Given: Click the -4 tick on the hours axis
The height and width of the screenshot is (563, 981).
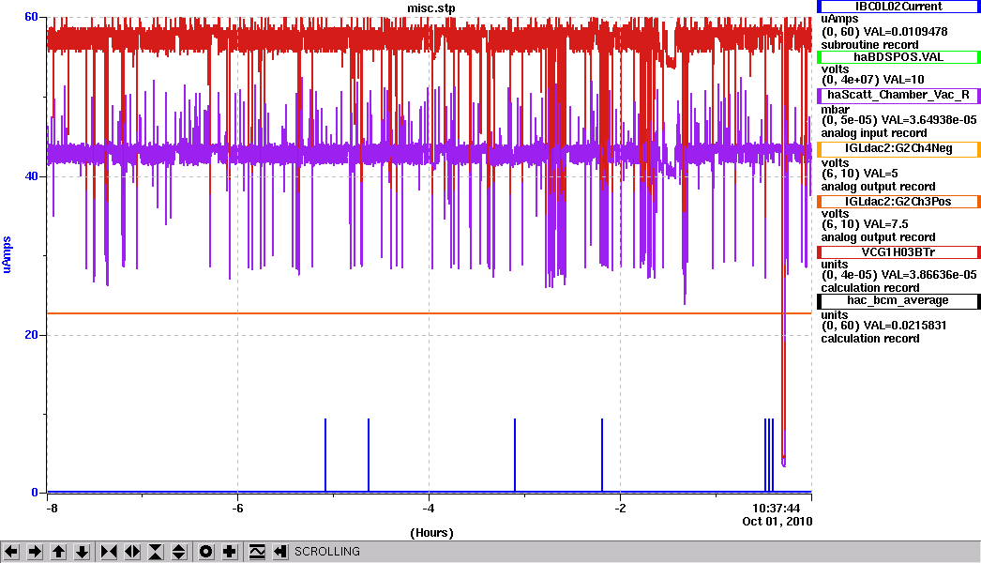Looking at the screenshot, I should (429, 508).
